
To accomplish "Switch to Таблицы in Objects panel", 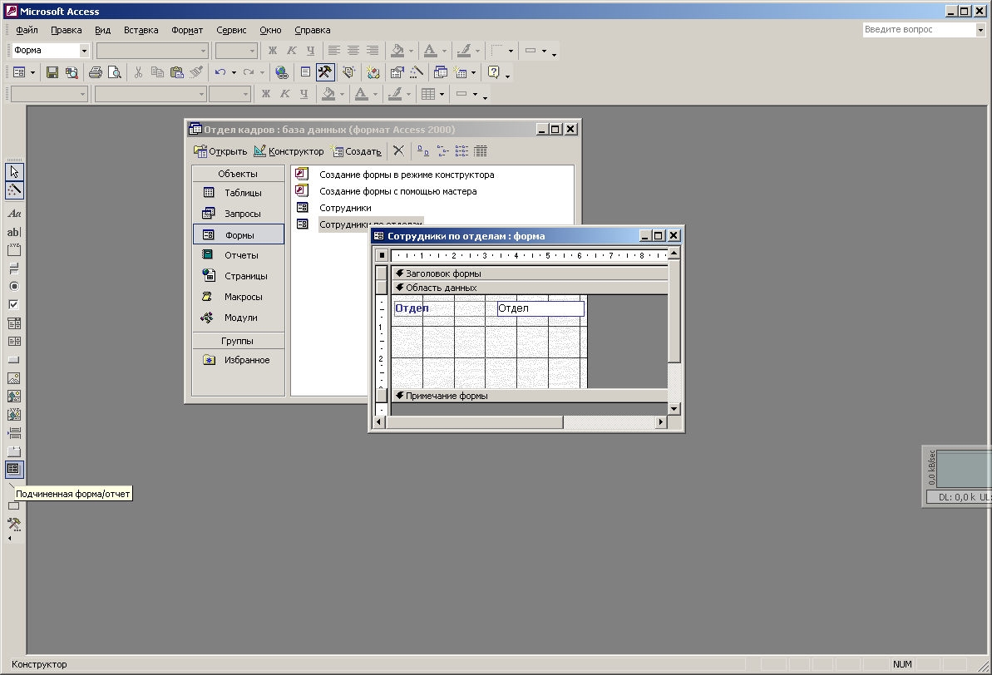I will point(239,192).
